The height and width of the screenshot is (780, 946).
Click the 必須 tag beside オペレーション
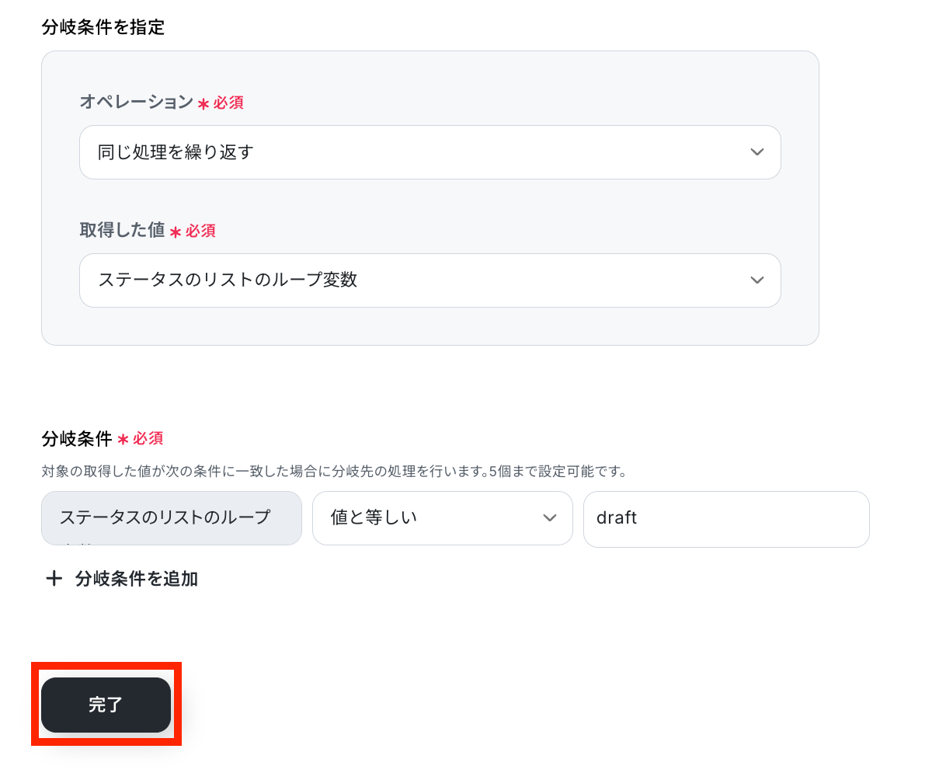[228, 103]
